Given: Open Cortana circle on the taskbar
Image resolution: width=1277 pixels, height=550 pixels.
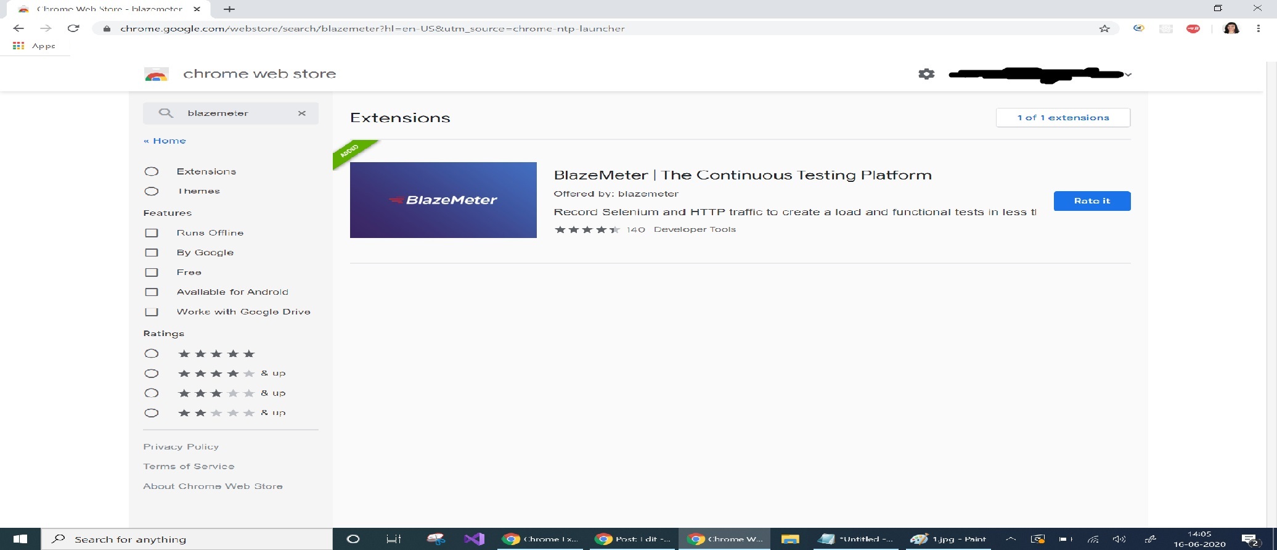Looking at the screenshot, I should (353, 539).
